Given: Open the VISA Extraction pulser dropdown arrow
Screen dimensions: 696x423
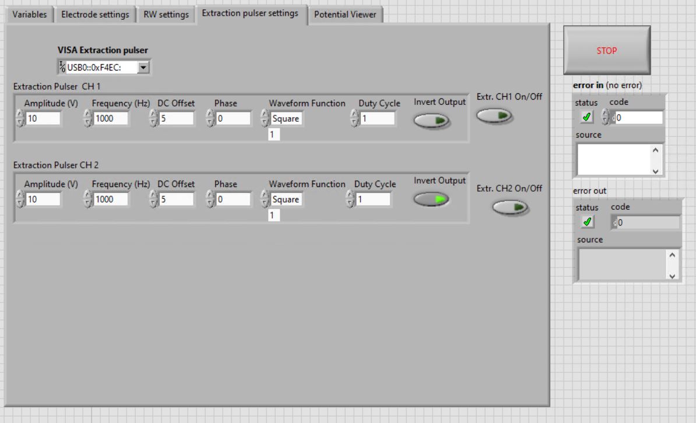Looking at the screenshot, I should coord(143,68).
